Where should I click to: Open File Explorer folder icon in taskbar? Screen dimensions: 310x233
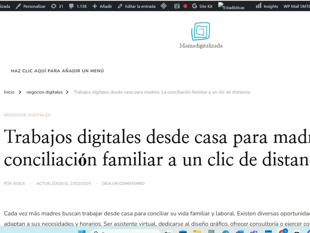[197, 232]
